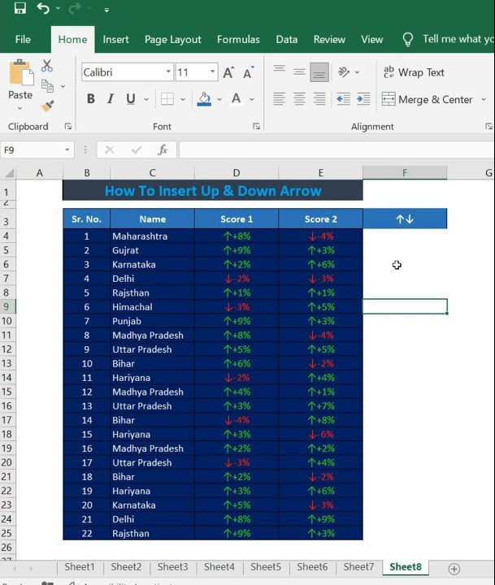This screenshot has width=495, height=585.
Task: Switch to the Formulas tab
Action: 238,39
